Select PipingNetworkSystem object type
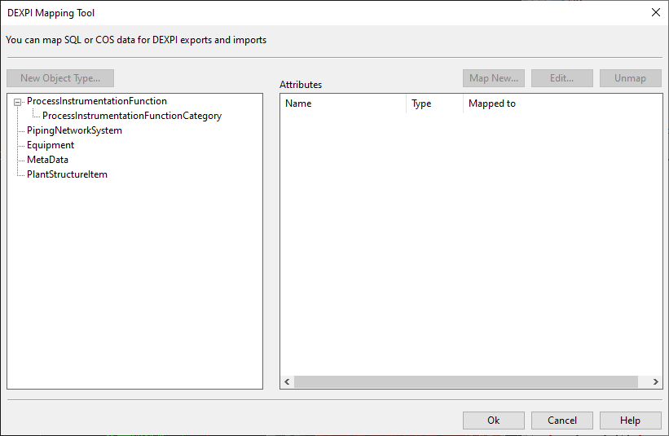Screen dimensions: 669x436 pyautogui.click(x=74, y=130)
